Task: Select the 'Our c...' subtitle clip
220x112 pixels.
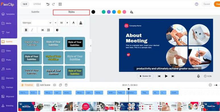Action: pyautogui.click(x=24, y=93)
